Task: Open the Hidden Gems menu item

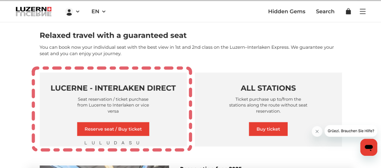Action: point(287,11)
